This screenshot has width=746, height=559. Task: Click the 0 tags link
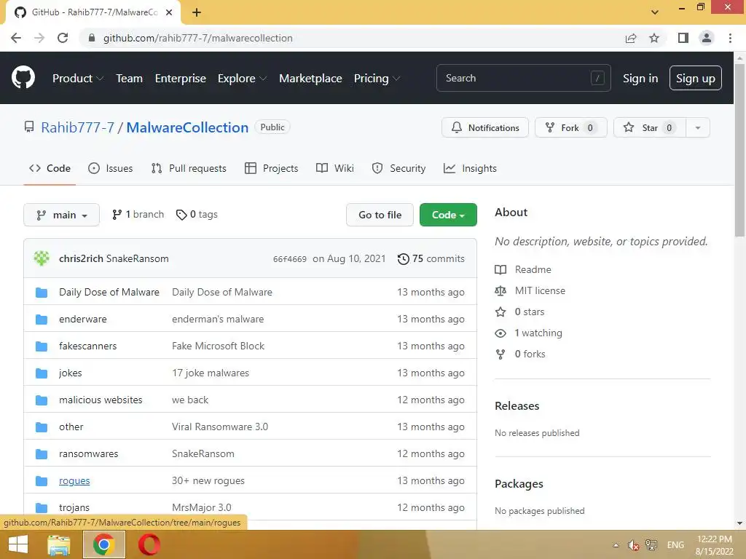pyautogui.click(x=197, y=215)
